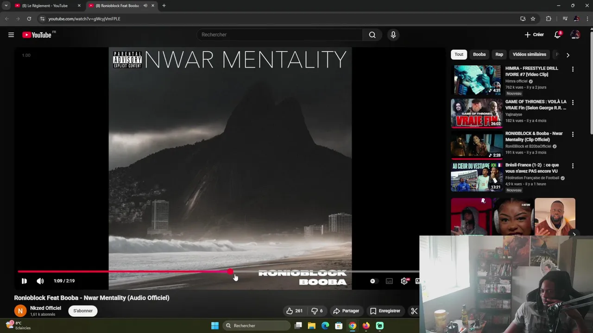The height and width of the screenshot is (333, 593).
Task: Click the address bar URL
Action: (x=84, y=19)
